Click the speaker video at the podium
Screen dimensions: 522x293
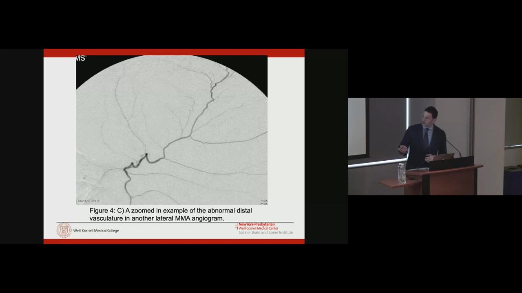[435, 146]
